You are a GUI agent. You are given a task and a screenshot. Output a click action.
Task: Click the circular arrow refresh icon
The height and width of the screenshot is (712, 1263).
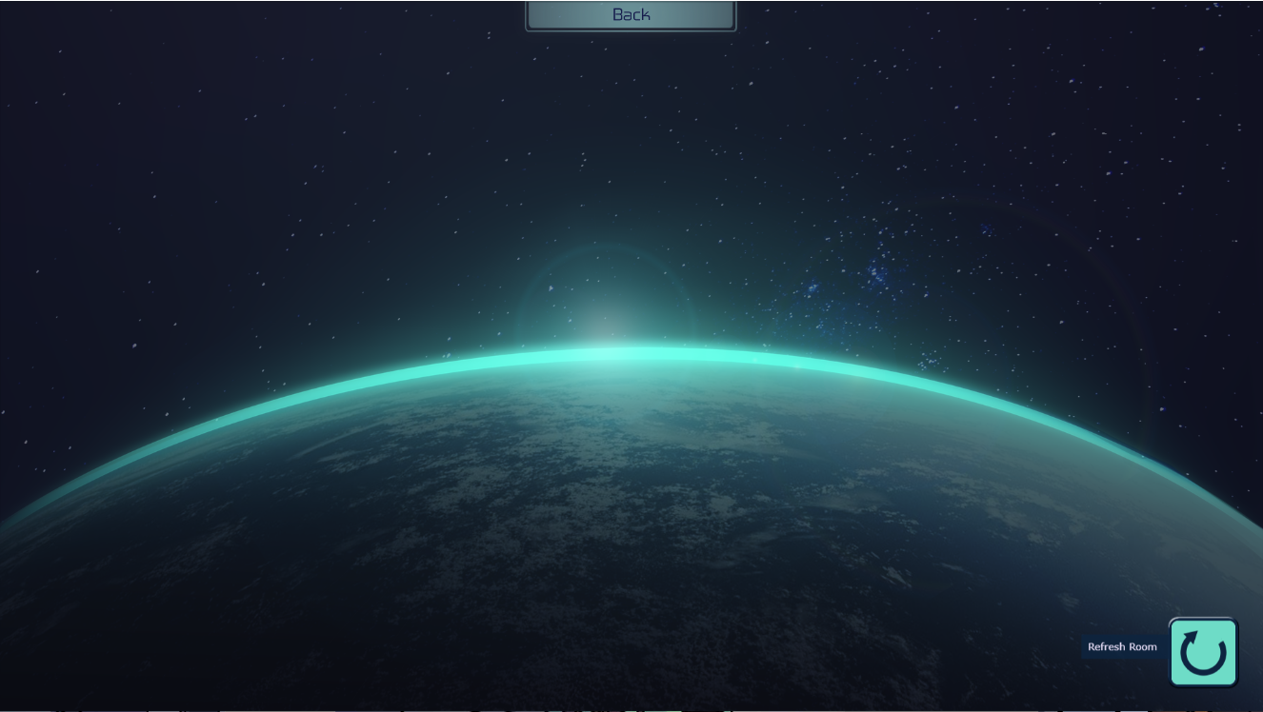pyautogui.click(x=1203, y=653)
